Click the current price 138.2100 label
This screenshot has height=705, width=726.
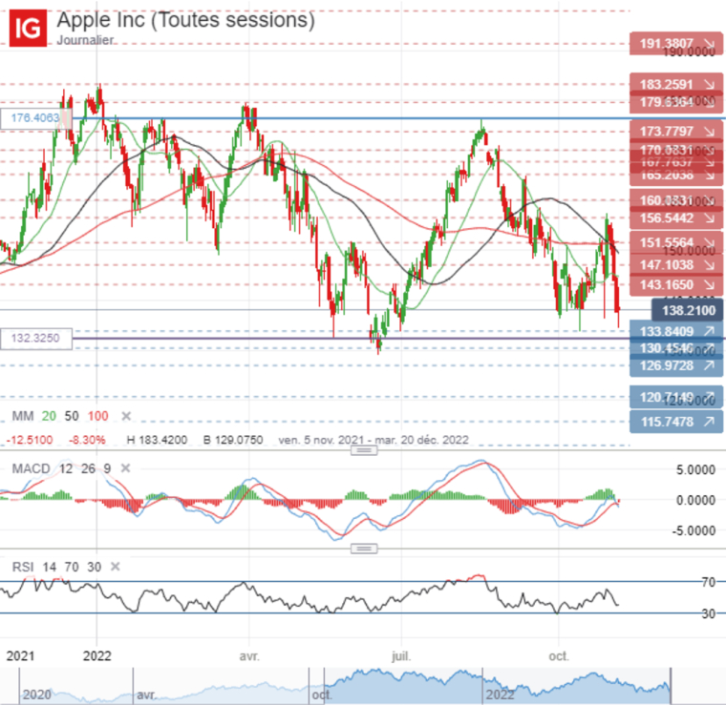[x=687, y=310]
